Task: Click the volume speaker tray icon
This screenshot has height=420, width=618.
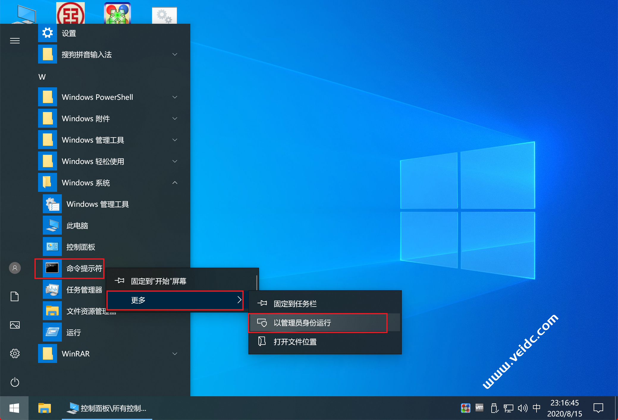Action: 522,408
